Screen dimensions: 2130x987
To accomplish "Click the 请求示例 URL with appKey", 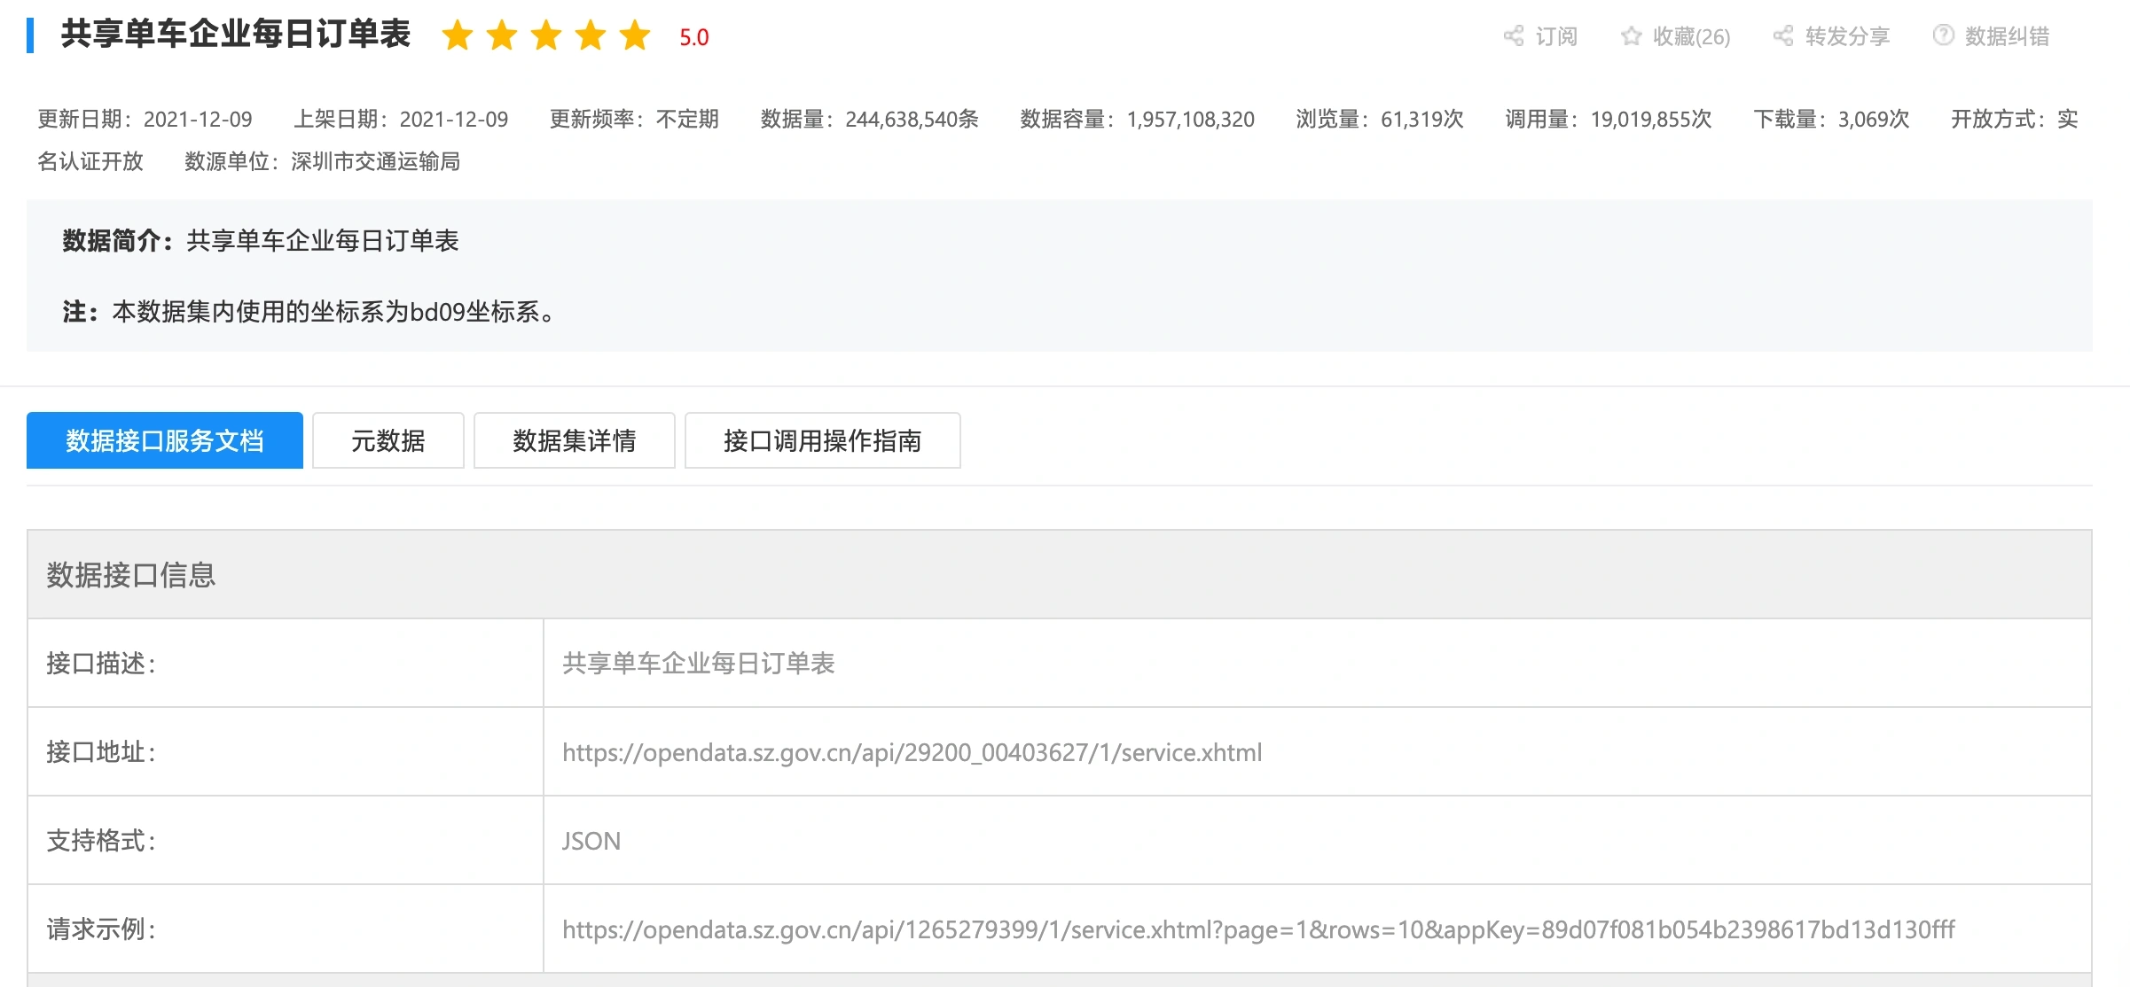I will 1257,929.
